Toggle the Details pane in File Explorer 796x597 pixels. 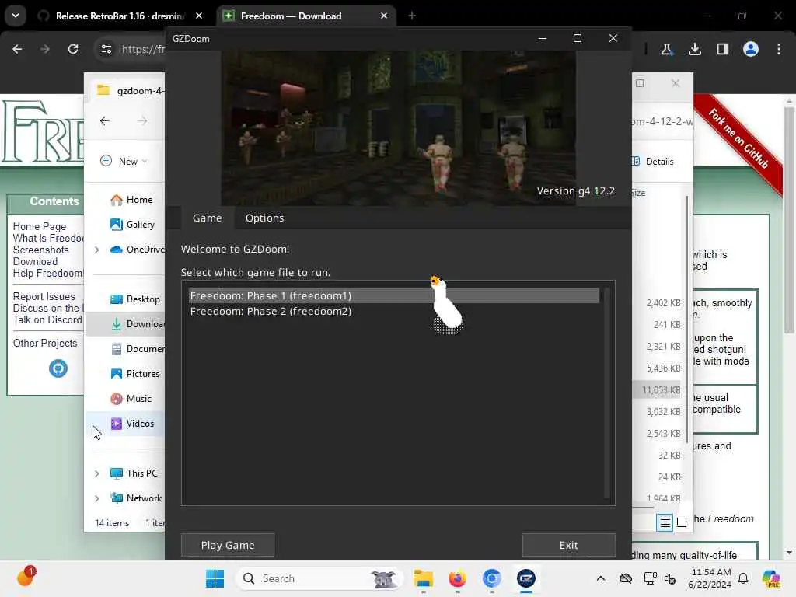tap(653, 162)
